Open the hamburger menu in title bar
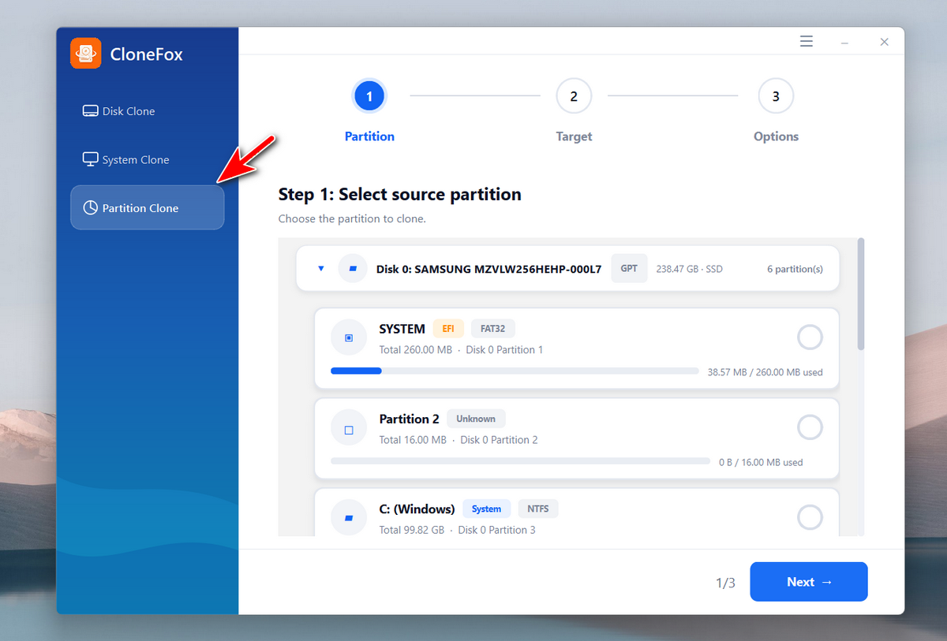This screenshot has width=947, height=641. pyautogui.click(x=807, y=42)
